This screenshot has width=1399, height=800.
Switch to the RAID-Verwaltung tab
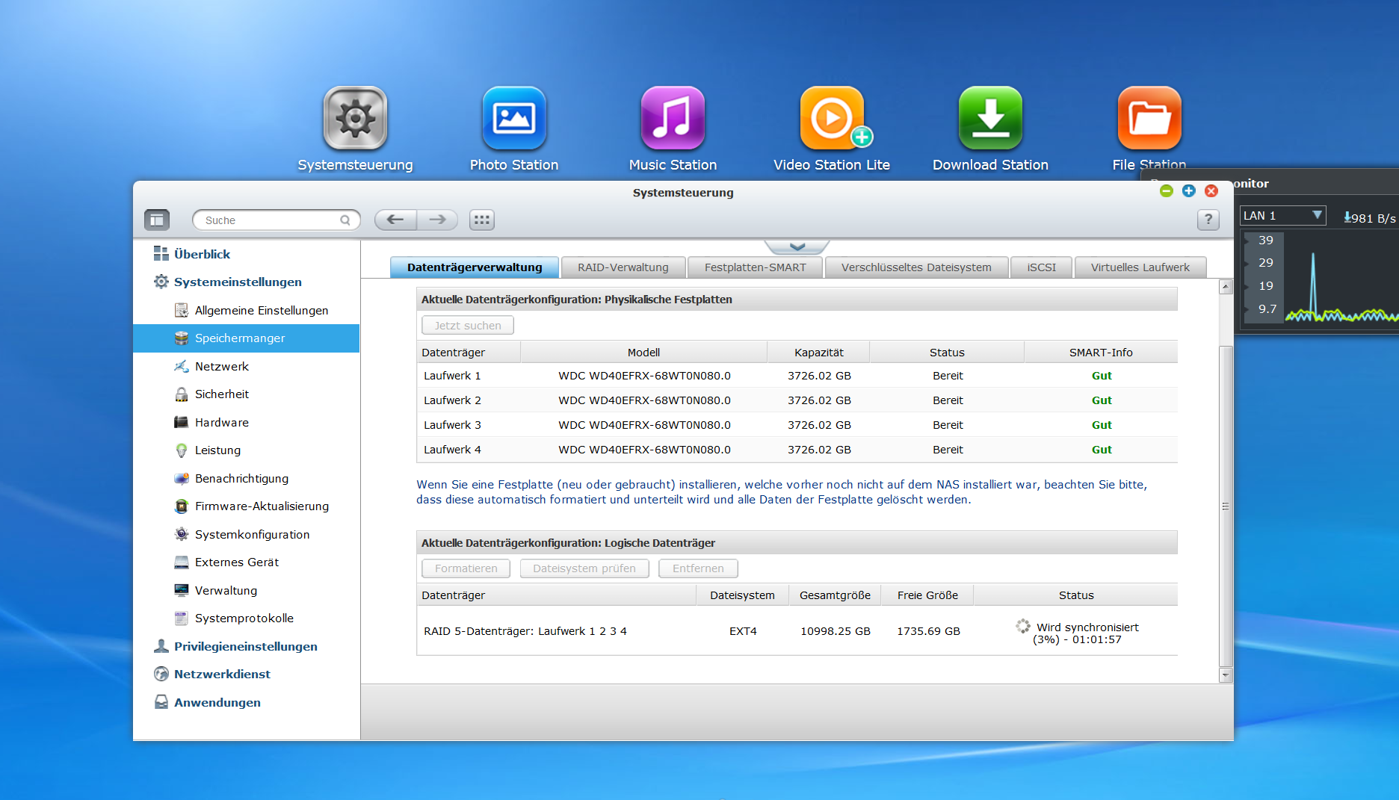click(x=623, y=267)
